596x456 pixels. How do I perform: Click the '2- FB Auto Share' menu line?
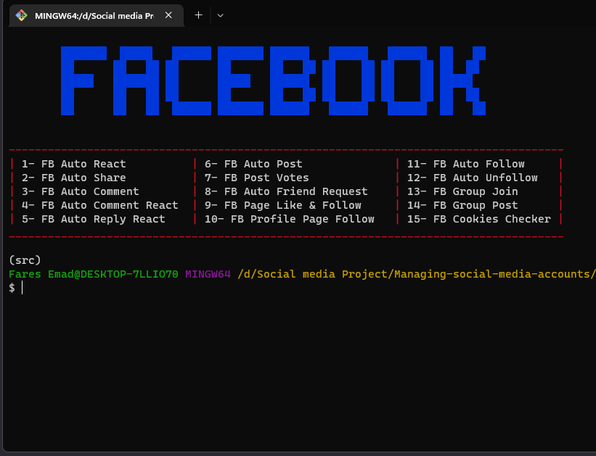pos(74,178)
